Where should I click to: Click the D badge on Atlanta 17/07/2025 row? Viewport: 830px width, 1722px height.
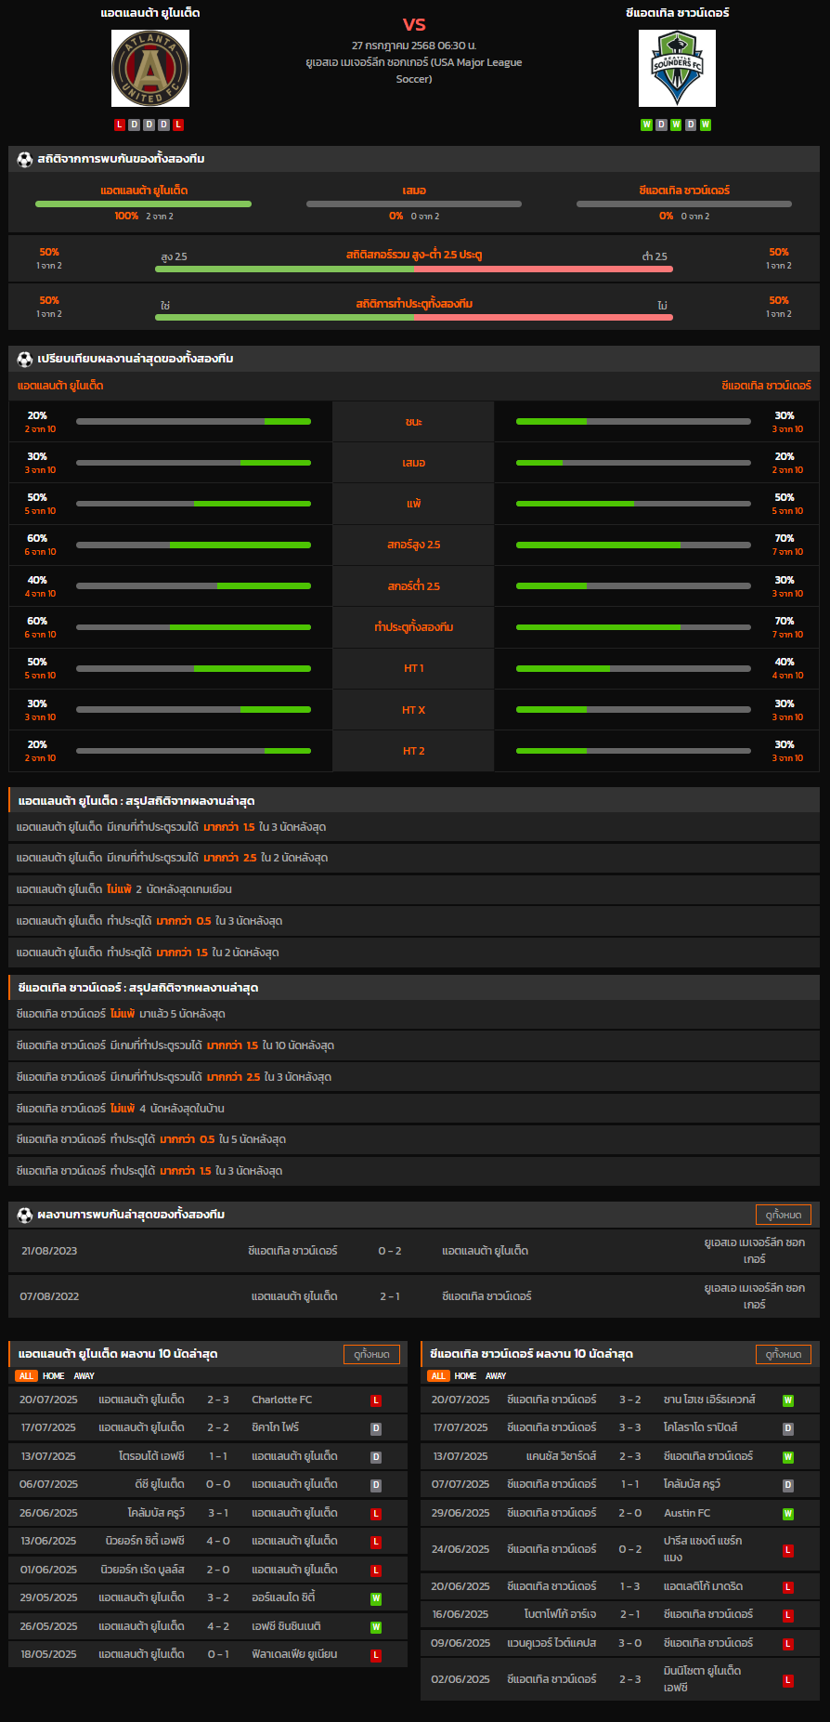376,1428
